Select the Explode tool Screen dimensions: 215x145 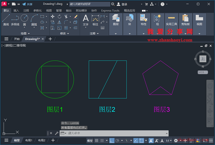tap(76, 22)
